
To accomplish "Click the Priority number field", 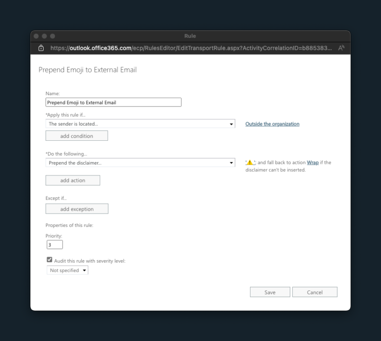I will [55, 245].
